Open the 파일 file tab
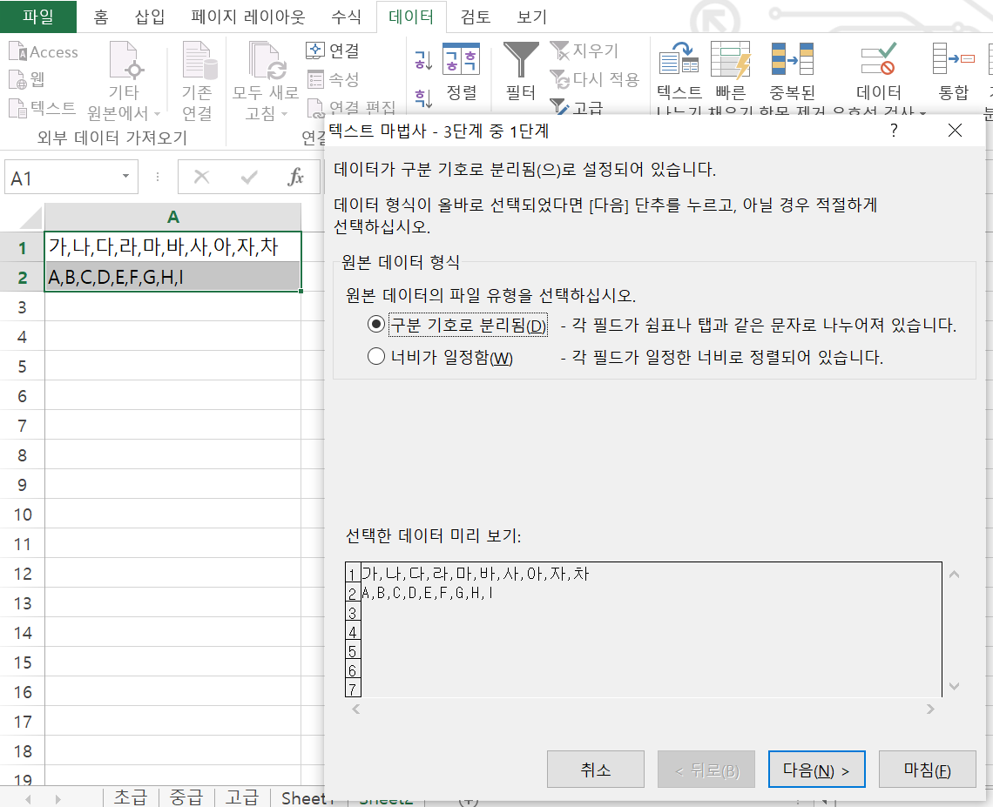This screenshot has height=807, width=993. [x=38, y=17]
